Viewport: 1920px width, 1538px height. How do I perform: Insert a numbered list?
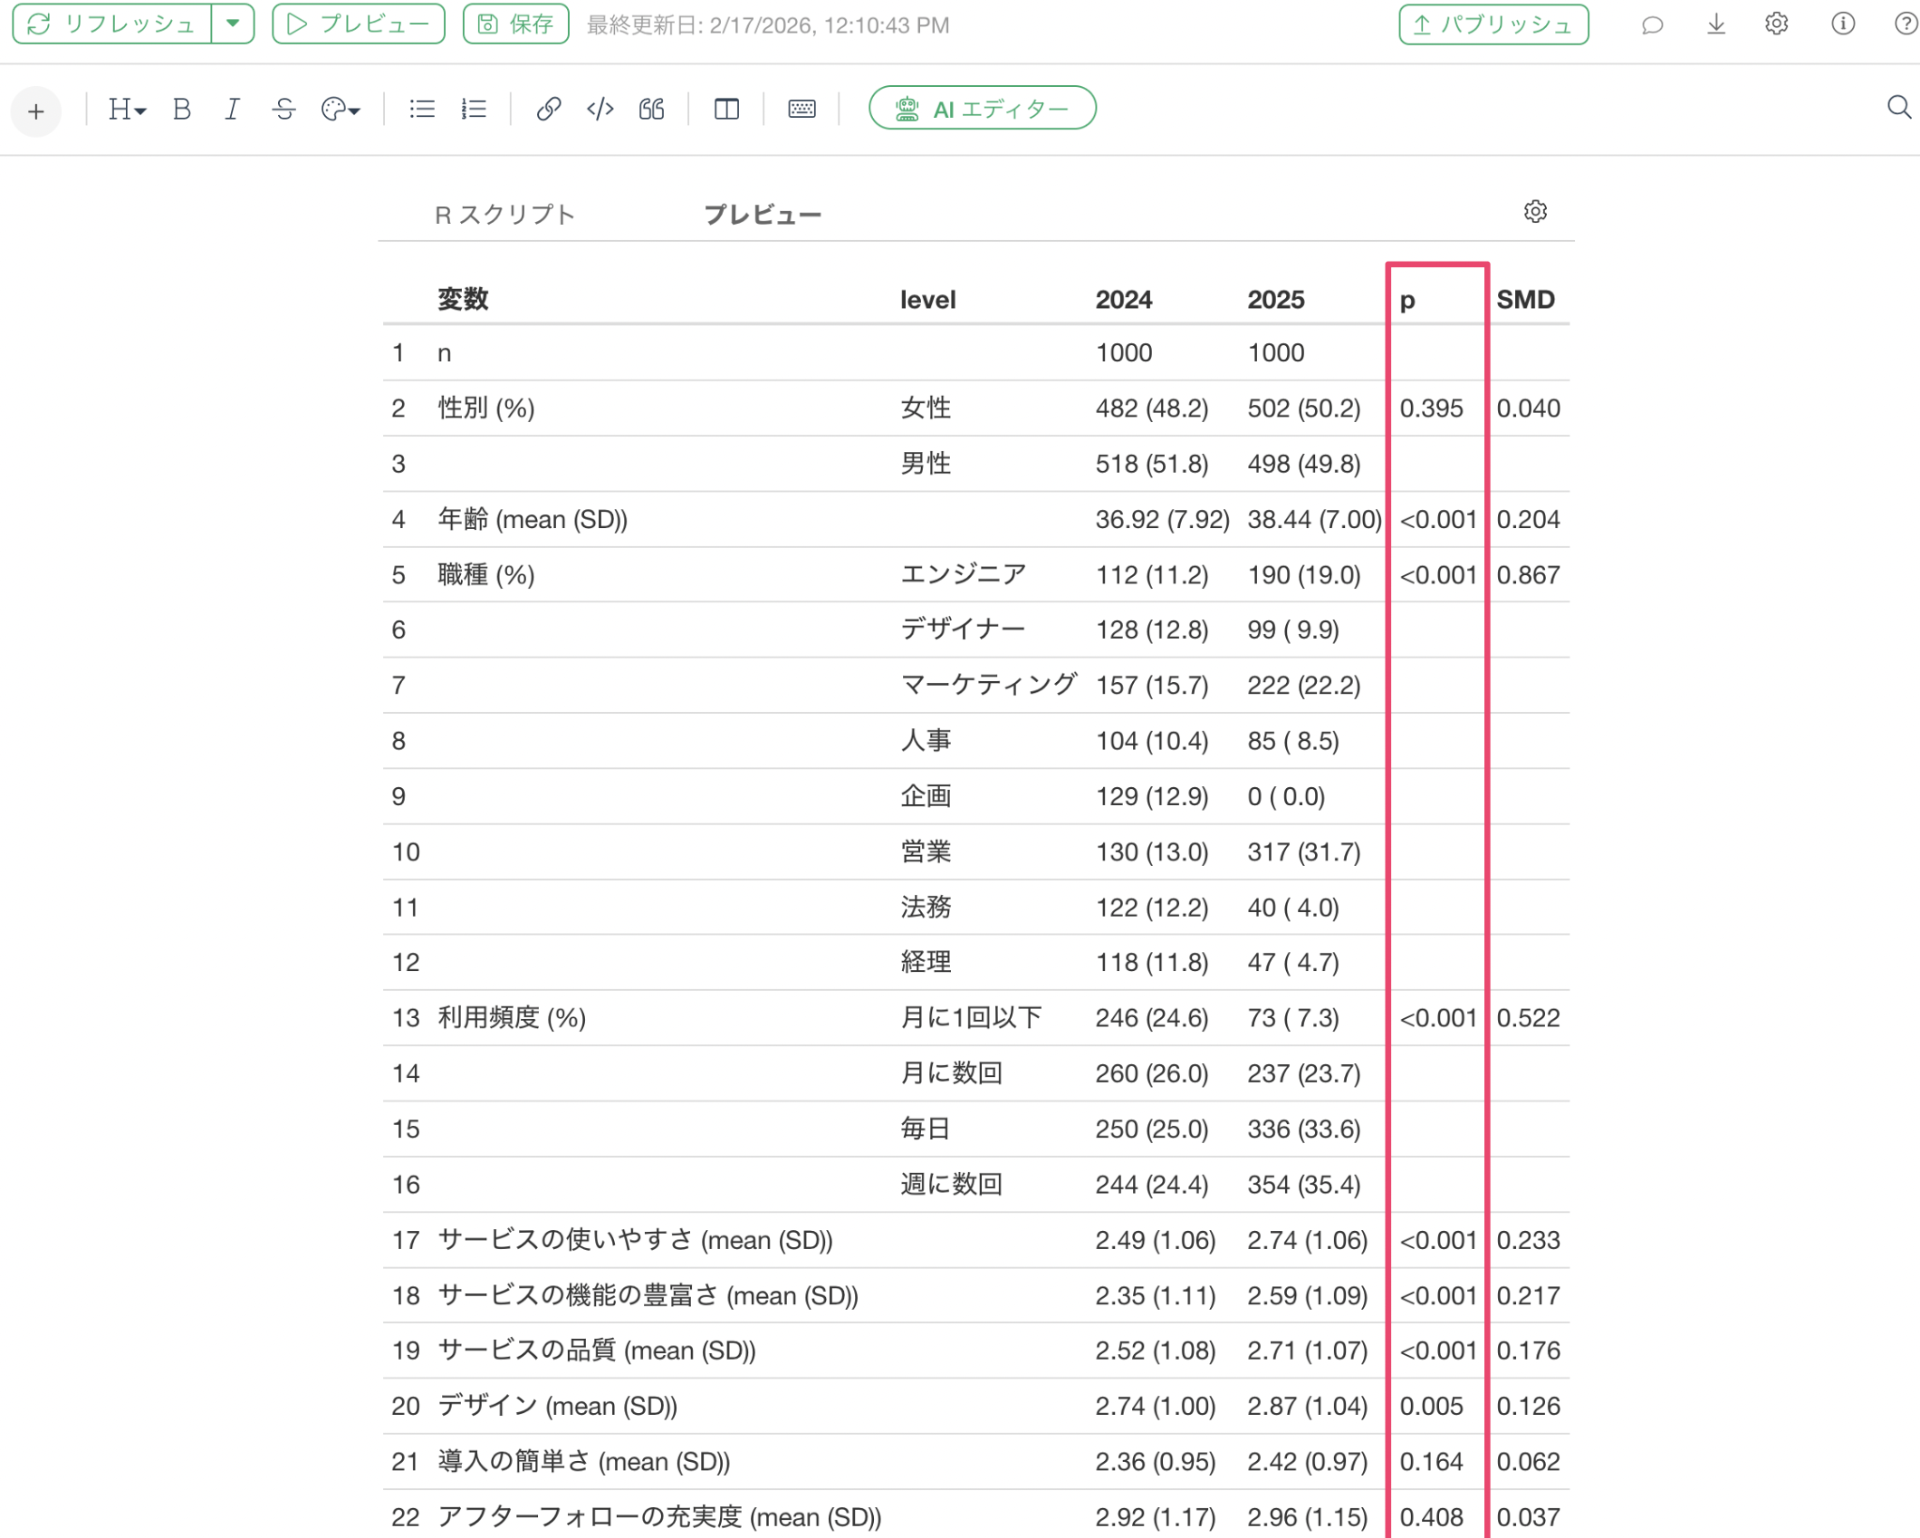pos(474,110)
